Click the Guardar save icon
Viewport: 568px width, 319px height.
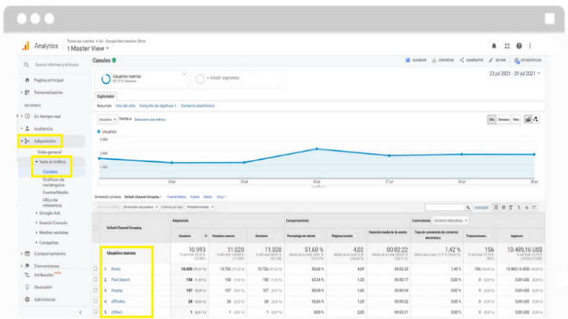pos(407,60)
